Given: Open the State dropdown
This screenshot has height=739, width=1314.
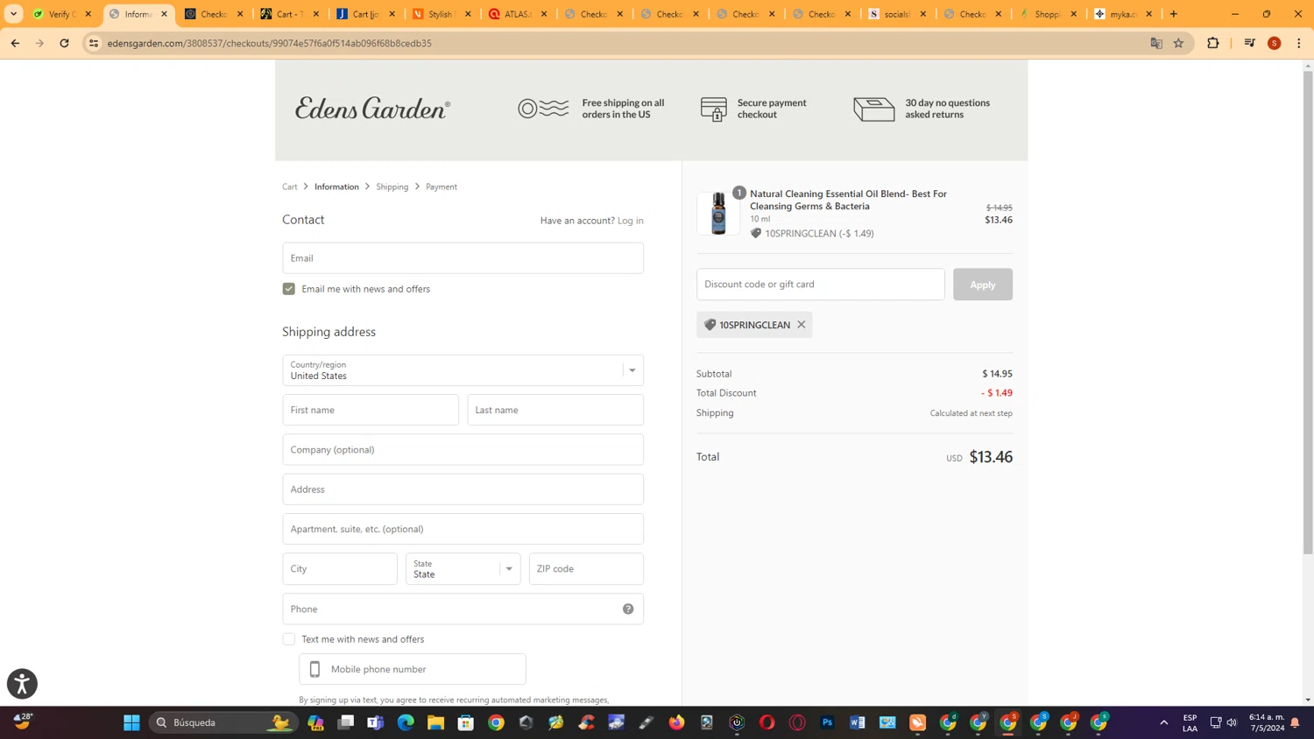Looking at the screenshot, I should pyautogui.click(x=463, y=569).
